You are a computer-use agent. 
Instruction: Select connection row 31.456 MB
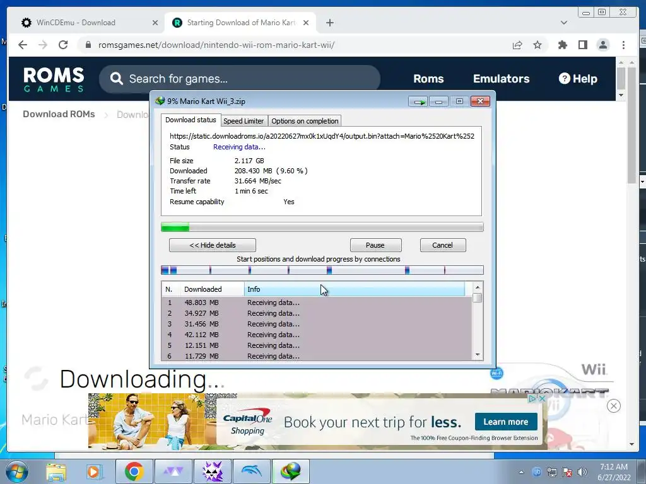point(317,324)
